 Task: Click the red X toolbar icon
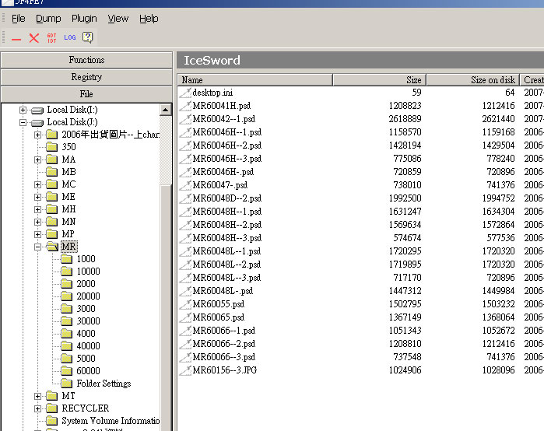[x=34, y=38]
